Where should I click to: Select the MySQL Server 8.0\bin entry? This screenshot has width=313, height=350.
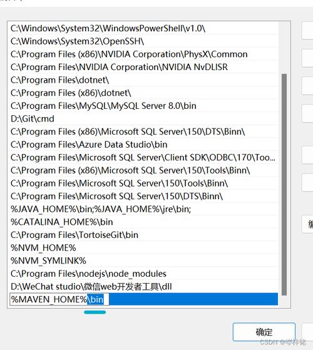[x=144, y=106]
